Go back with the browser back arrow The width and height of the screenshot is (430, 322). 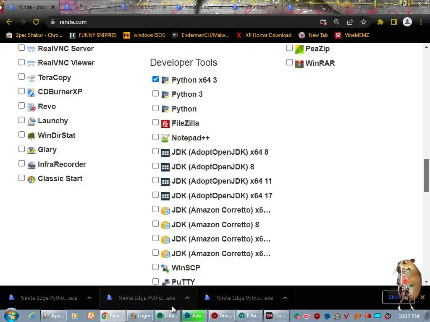click(x=9, y=22)
